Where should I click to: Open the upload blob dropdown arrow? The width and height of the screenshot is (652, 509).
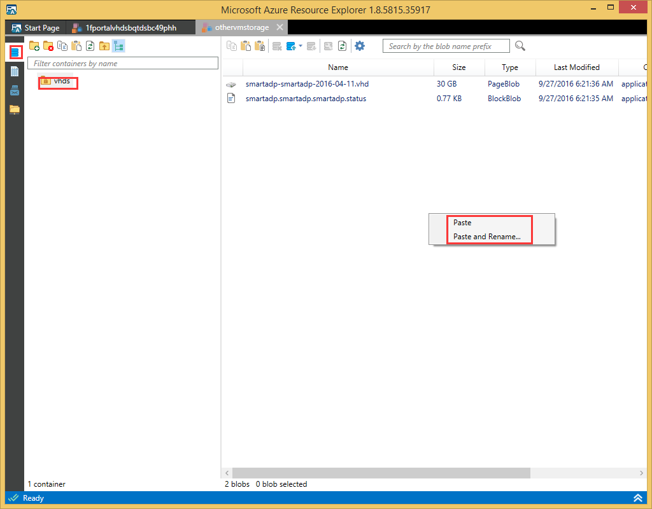click(301, 46)
